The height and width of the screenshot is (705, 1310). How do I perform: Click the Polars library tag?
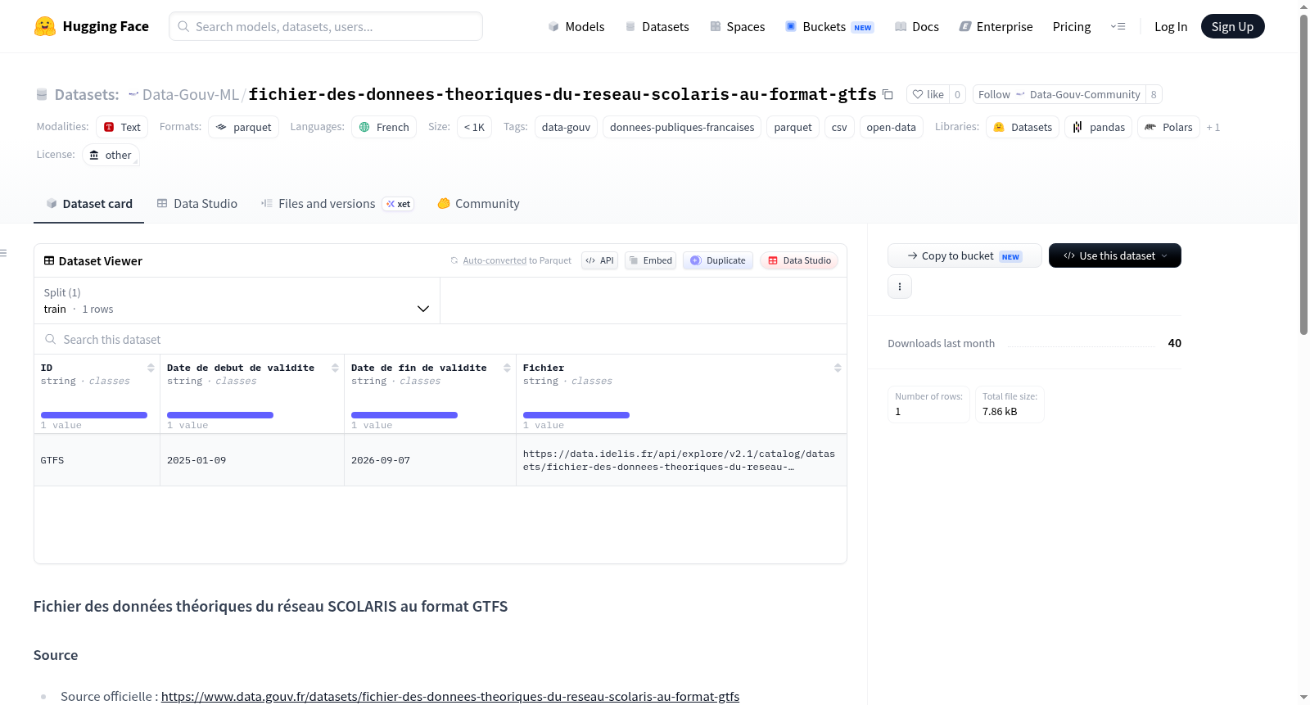[x=1168, y=127]
